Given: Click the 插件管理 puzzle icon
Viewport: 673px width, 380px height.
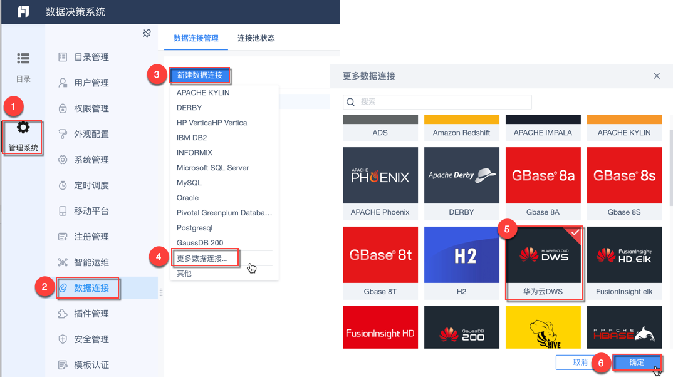Looking at the screenshot, I should tap(63, 314).
